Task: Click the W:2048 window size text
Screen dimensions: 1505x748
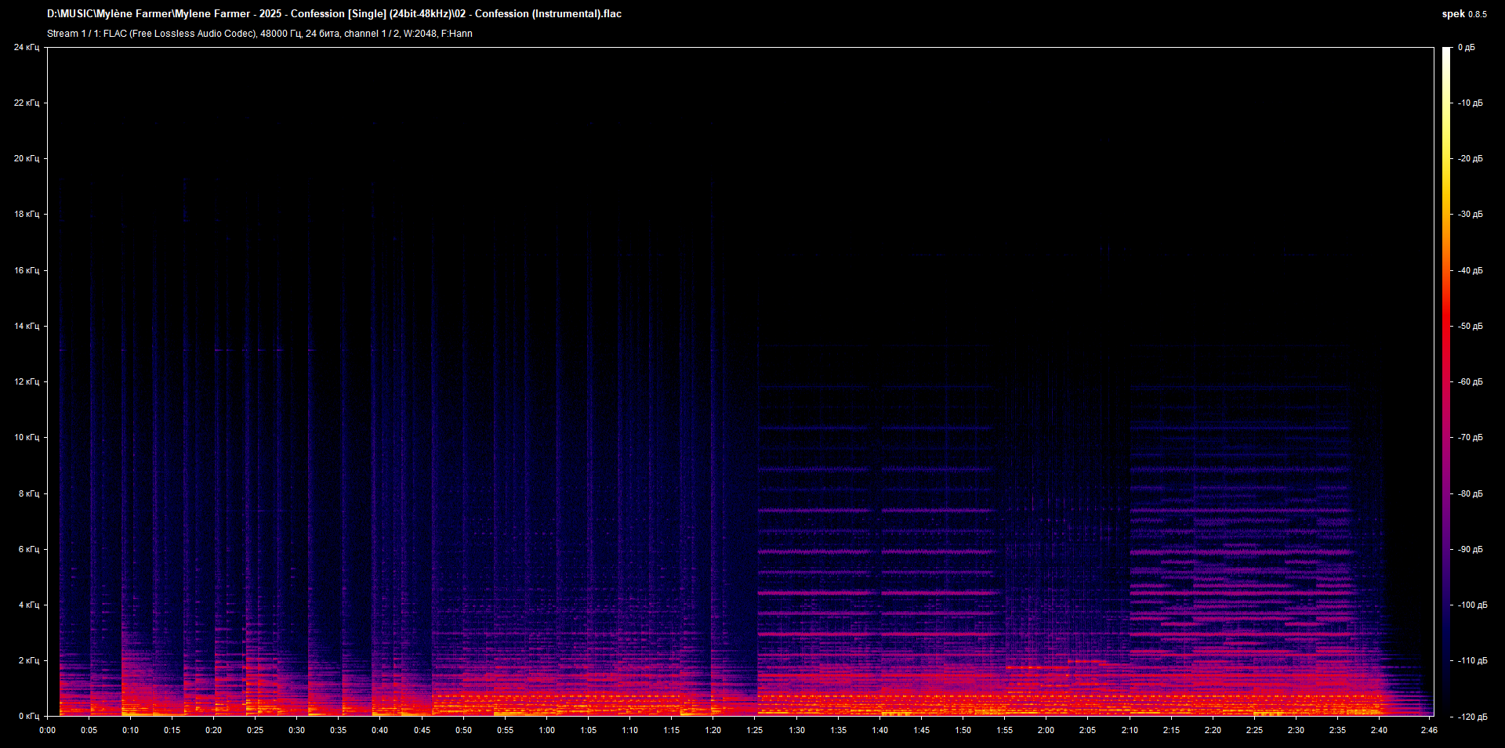Action: tap(419, 34)
